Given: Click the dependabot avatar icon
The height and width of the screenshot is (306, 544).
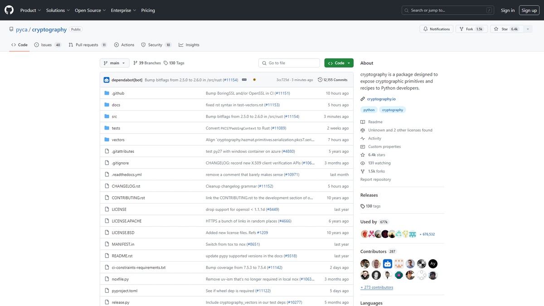Looking at the screenshot, I should click(x=107, y=80).
